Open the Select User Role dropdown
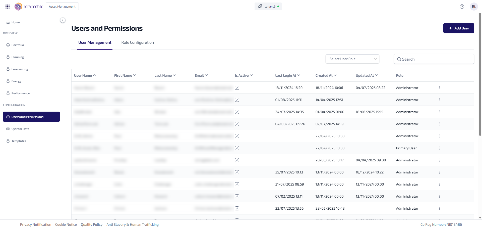This screenshot has height=229, width=482. 352,59
